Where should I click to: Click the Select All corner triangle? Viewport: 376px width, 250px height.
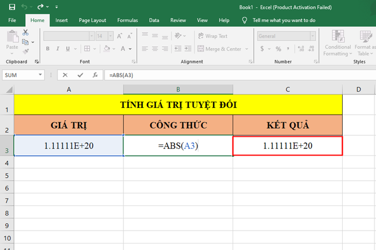(x=9, y=90)
